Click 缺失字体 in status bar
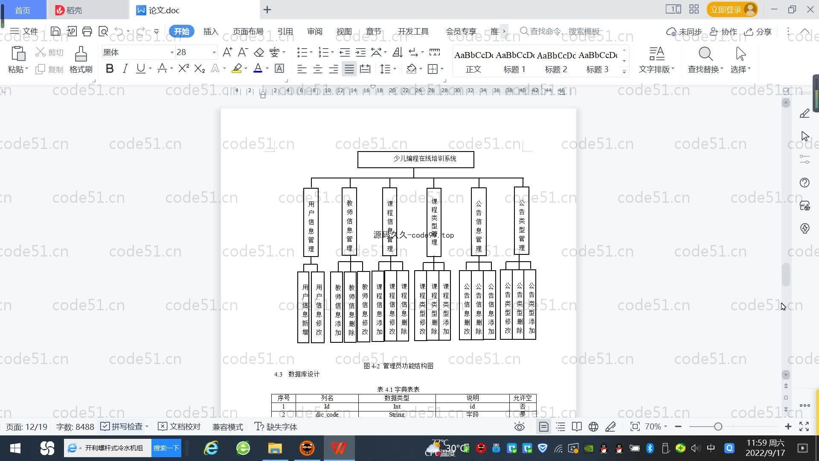 [276, 426]
